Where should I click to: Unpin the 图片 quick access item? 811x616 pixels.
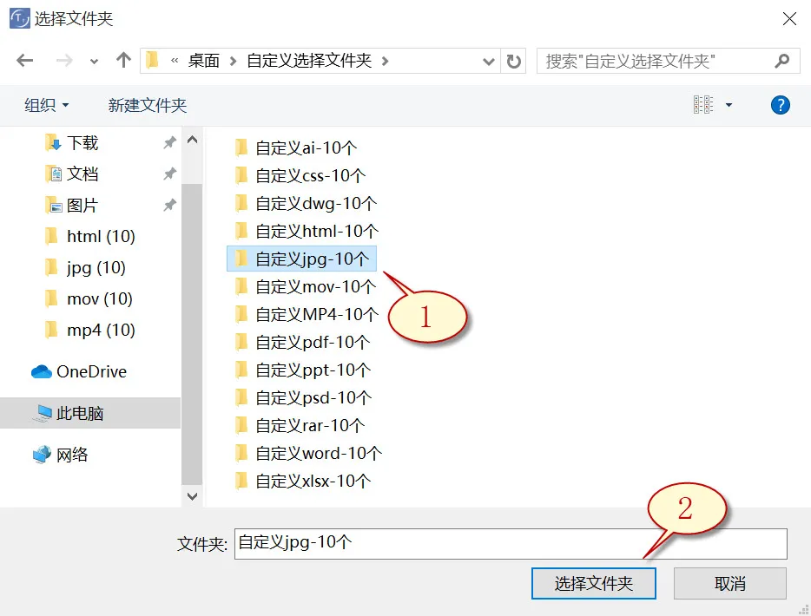pos(170,205)
